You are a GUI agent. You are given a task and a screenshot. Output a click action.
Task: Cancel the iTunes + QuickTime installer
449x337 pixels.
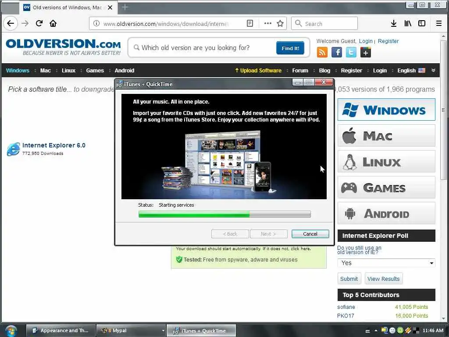click(310, 234)
